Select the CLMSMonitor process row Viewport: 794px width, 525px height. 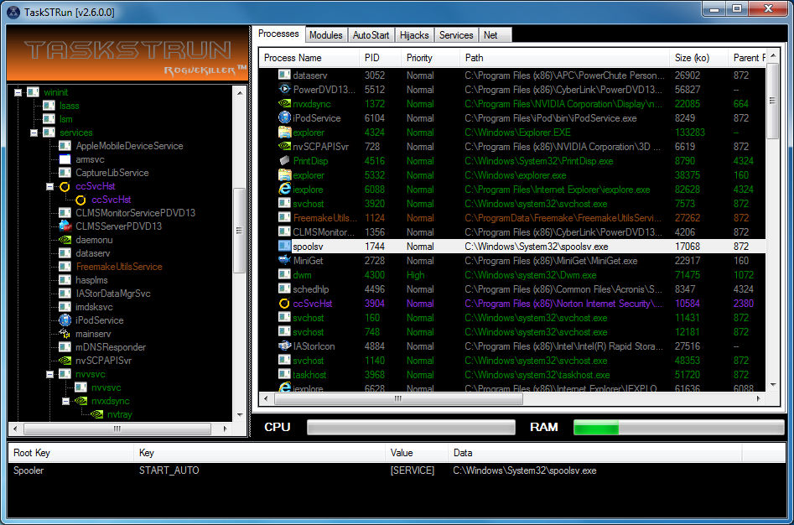click(512, 231)
